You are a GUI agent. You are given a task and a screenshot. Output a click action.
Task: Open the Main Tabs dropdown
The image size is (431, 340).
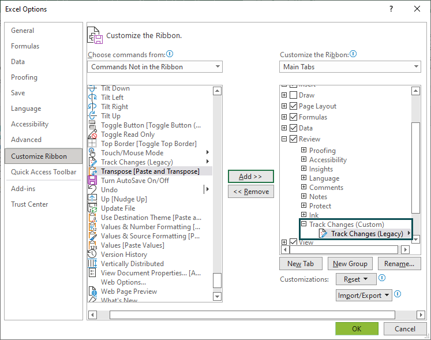pos(350,67)
